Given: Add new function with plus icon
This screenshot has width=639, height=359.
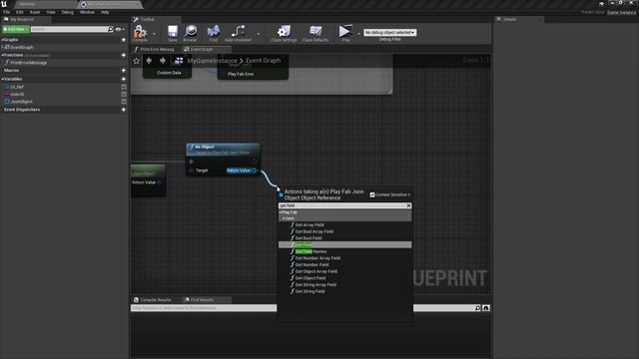Looking at the screenshot, I should [124, 55].
